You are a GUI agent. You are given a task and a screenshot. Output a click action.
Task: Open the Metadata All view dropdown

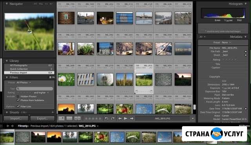[202, 37]
